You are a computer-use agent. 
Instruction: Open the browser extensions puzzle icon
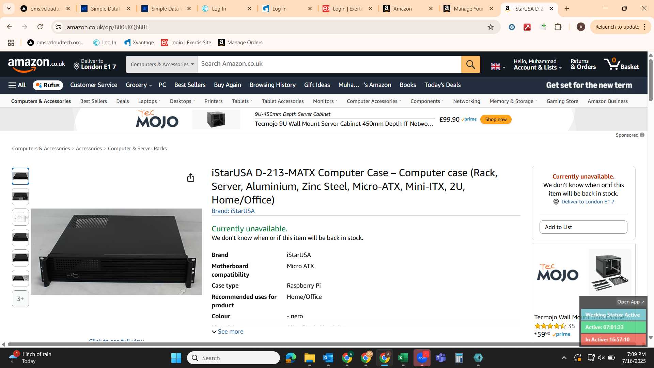(x=558, y=27)
